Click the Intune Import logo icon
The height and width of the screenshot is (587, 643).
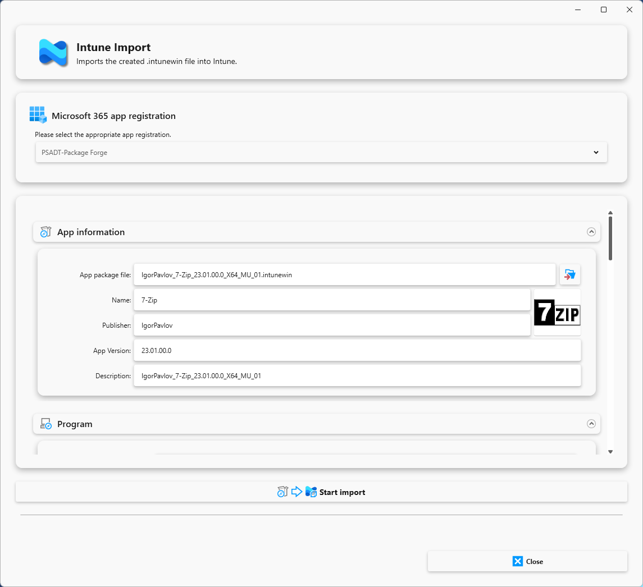pos(53,52)
